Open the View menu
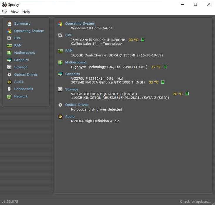This screenshot has height=205, width=215. click(x=15, y=12)
